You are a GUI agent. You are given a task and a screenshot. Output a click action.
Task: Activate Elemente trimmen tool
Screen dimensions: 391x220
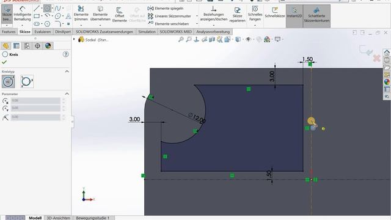point(81,13)
